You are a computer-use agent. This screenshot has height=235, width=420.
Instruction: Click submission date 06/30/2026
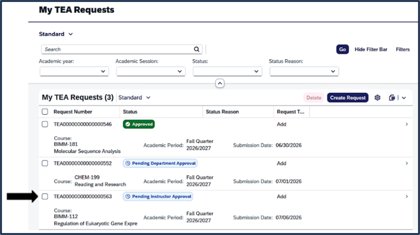289,145
